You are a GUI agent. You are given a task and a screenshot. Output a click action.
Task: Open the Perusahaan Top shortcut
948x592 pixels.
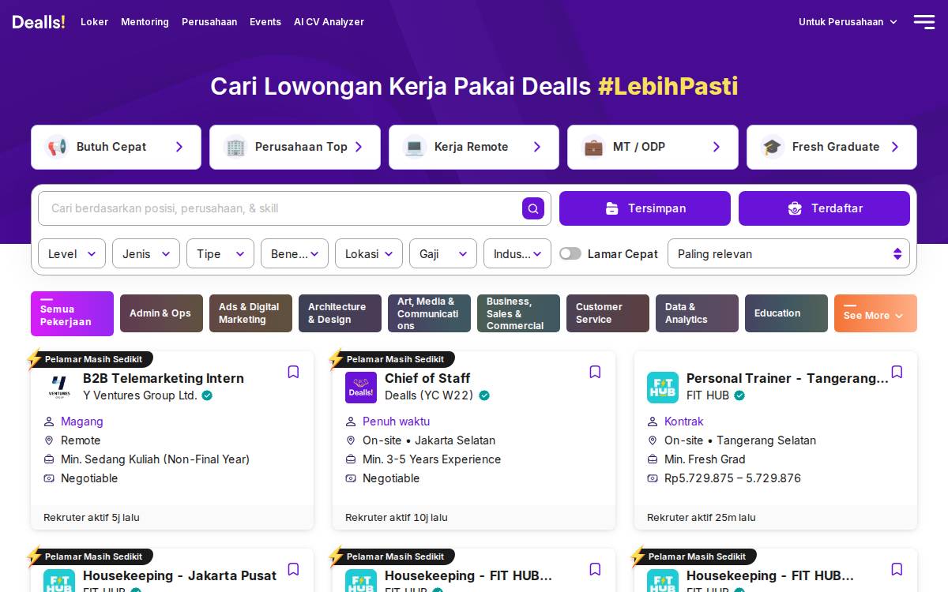295,147
